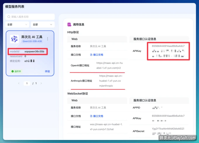Screen dimensions: 199x143
Task: Click the 绑定应用 value a3
Action: pyautogui.click(x=30, y=61)
